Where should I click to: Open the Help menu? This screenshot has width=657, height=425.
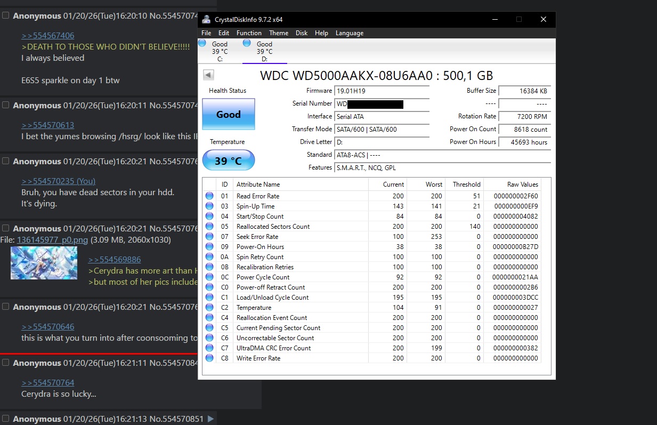(321, 33)
